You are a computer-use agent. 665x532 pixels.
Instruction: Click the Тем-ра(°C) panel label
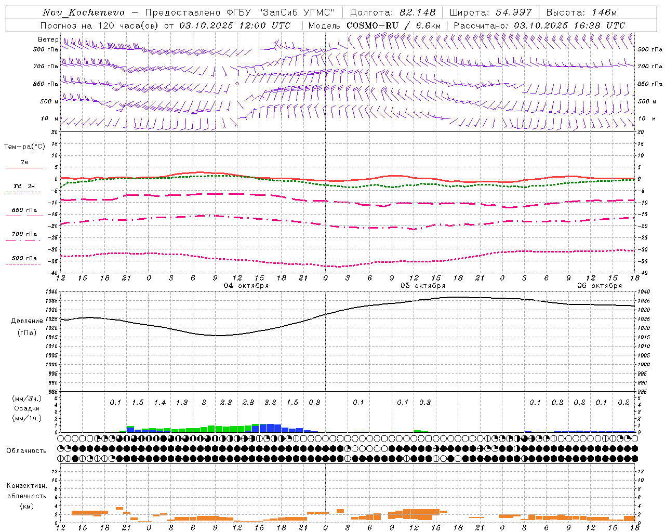coord(24,147)
